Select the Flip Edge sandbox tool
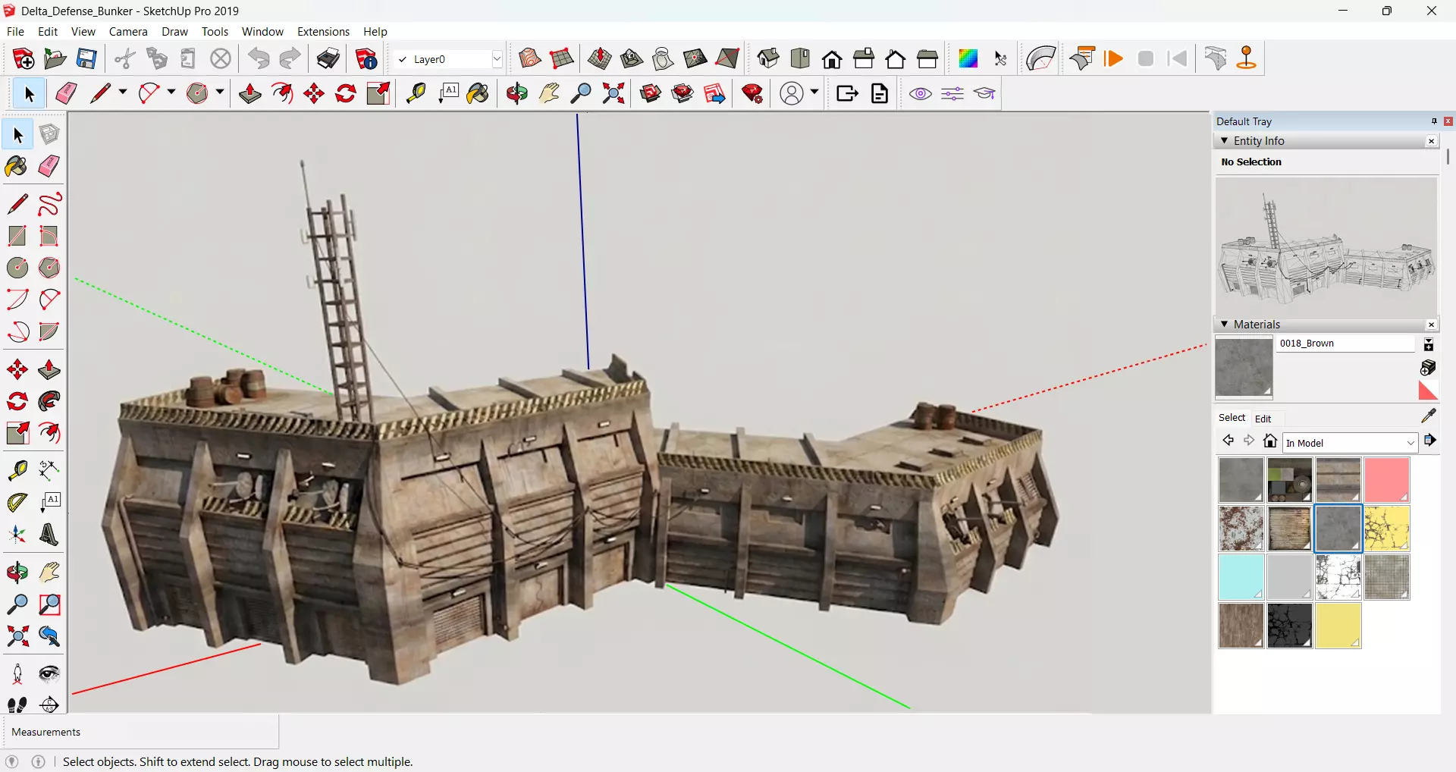Screen dimensions: 1456x772 727,58
